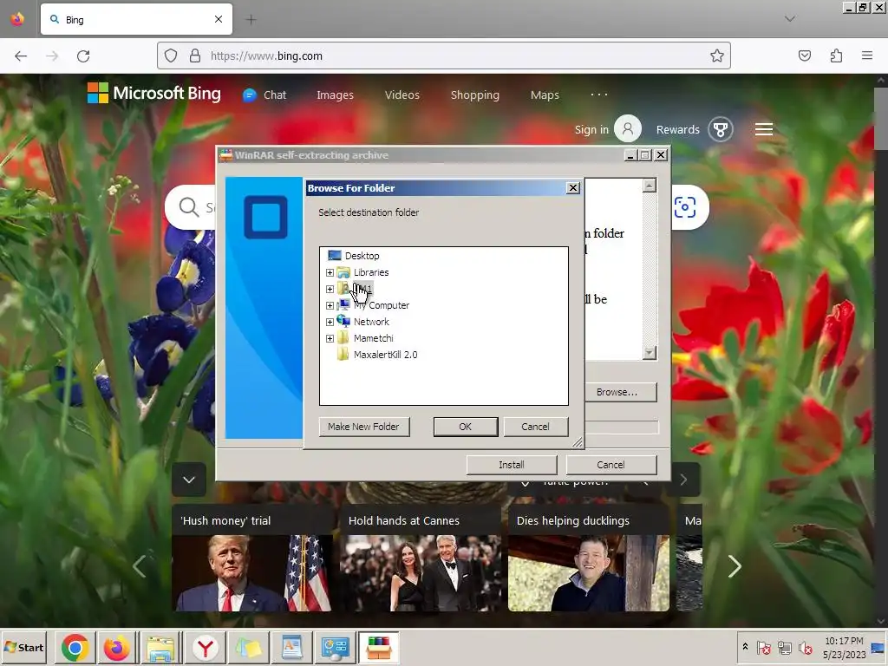
Task: Bookmark this page with star icon
Action: click(x=717, y=56)
